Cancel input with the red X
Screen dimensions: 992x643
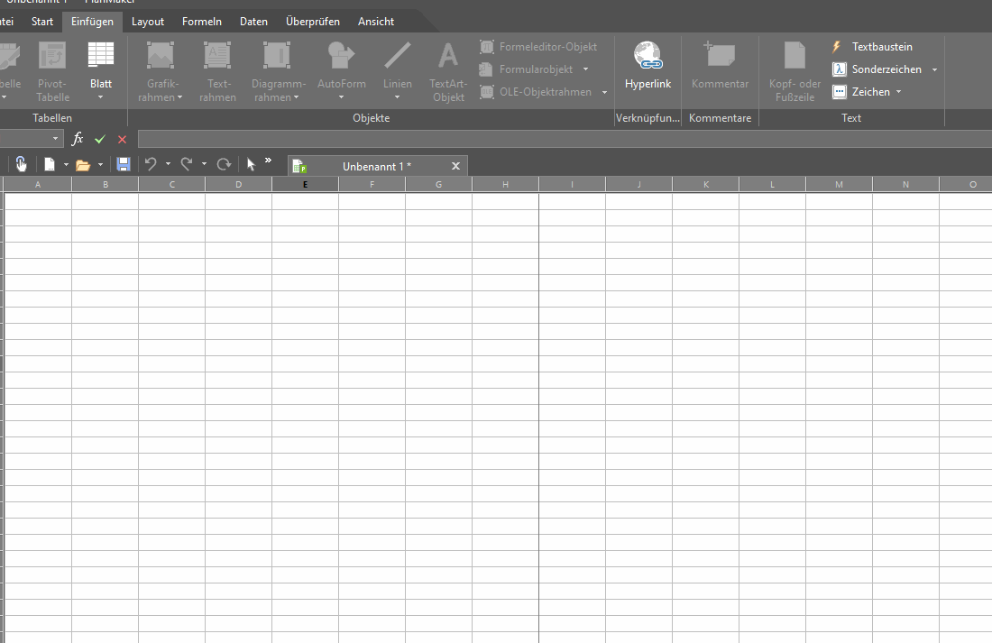click(x=122, y=139)
